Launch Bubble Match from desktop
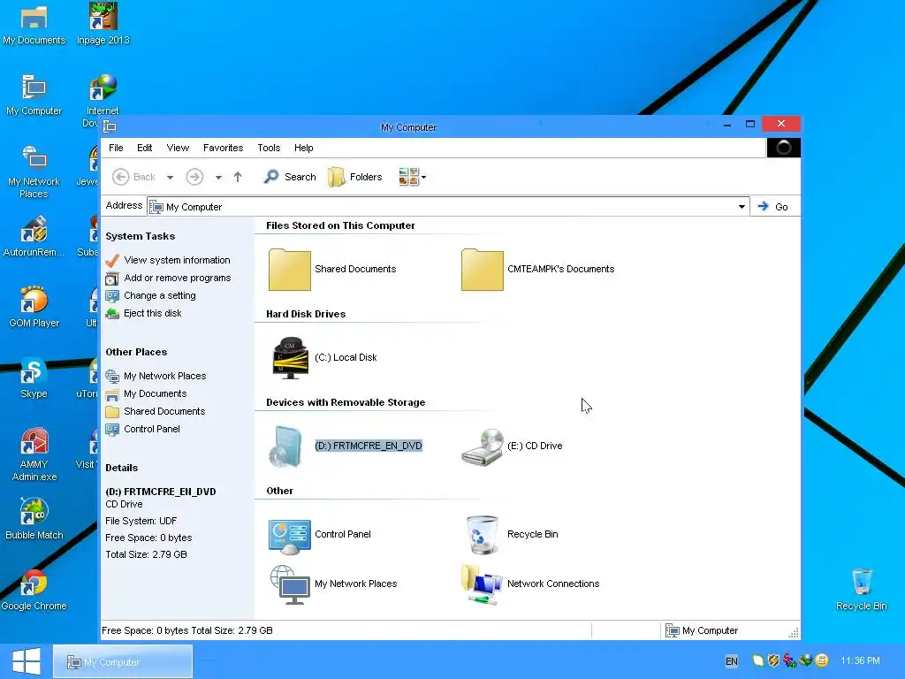The image size is (905, 679). click(x=34, y=520)
